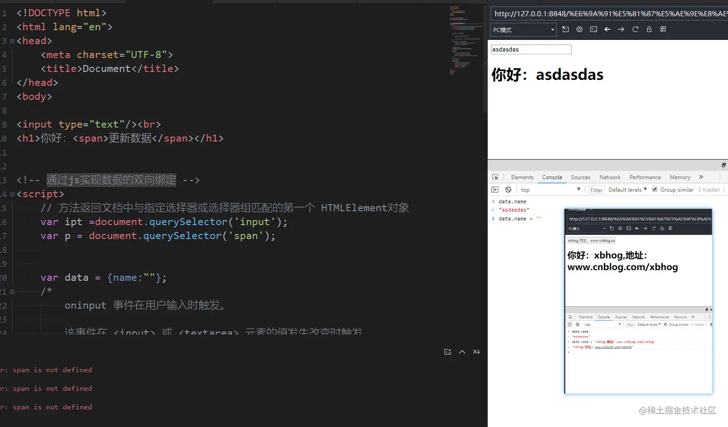Click the last 'span is not defined' error

(46, 407)
